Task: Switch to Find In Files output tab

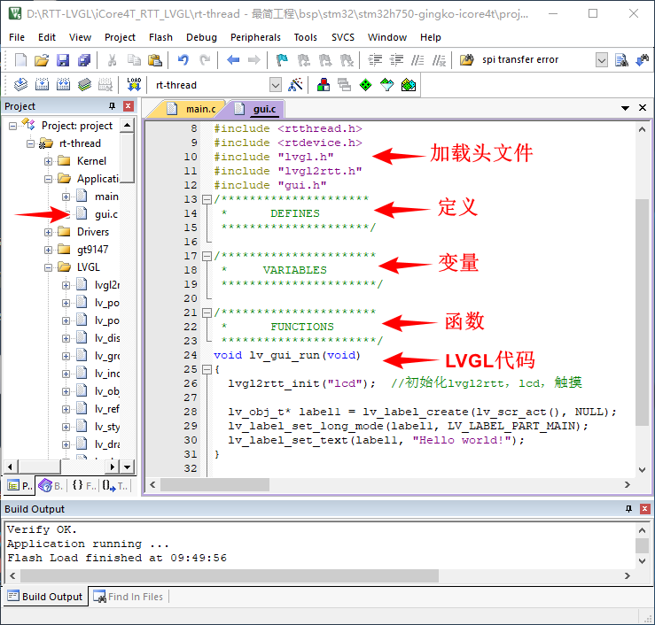Action: pos(129,597)
